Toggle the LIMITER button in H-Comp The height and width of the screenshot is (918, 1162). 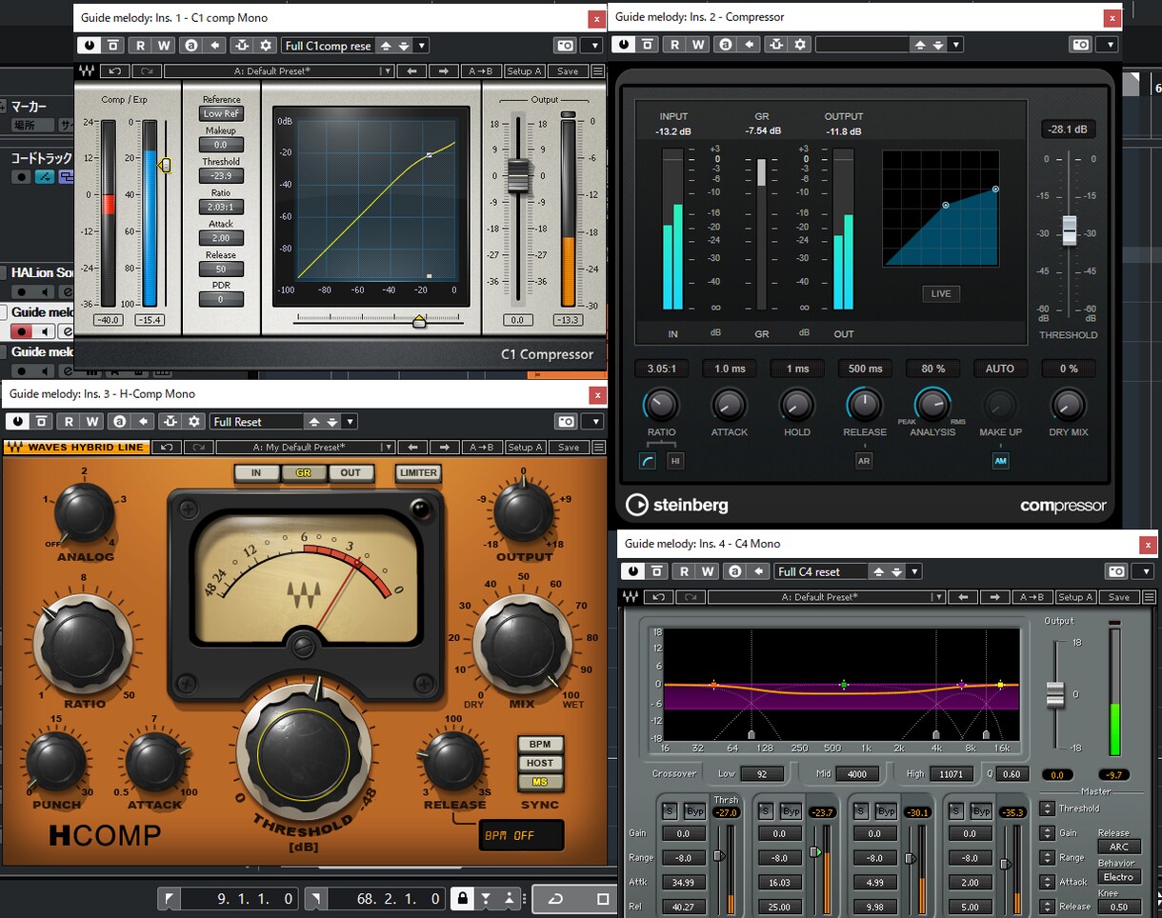click(418, 472)
